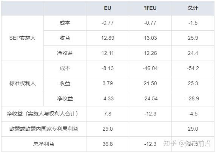Viewport: 216px width, 153px height.
Task: Select the 标准权利人 row group cell
Action: tap(22, 83)
